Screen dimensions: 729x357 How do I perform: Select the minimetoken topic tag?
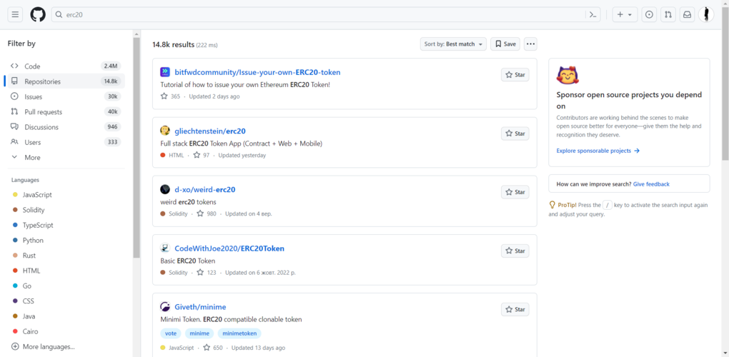pos(239,333)
